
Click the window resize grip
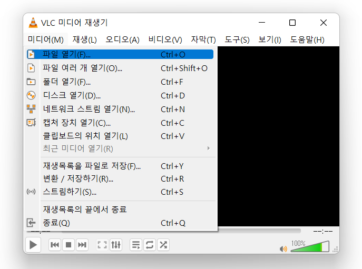click(336, 250)
